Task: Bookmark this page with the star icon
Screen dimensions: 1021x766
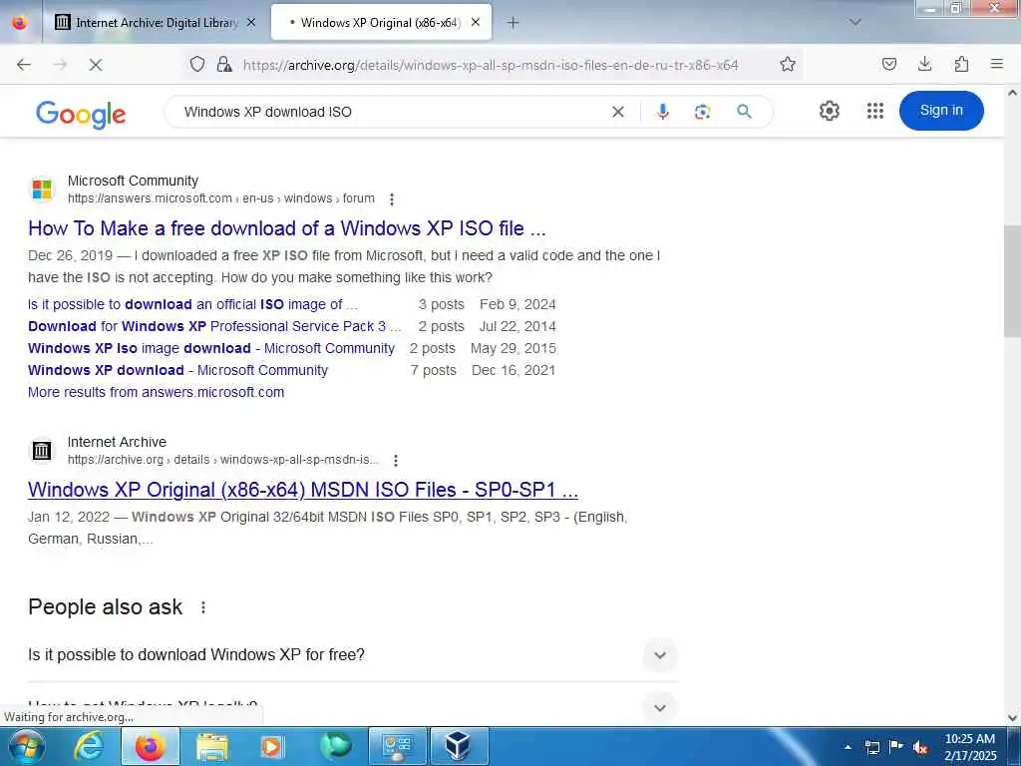Action: pyautogui.click(x=788, y=64)
